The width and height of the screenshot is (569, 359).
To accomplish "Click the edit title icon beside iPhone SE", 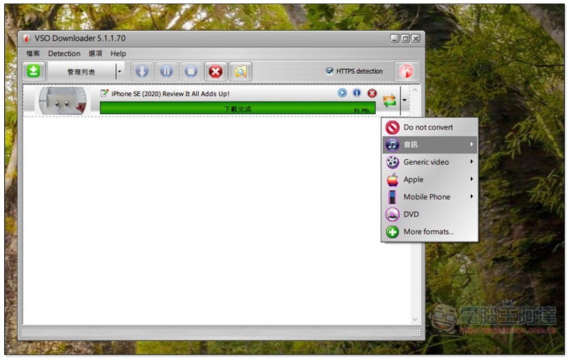I will [x=104, y=93].
